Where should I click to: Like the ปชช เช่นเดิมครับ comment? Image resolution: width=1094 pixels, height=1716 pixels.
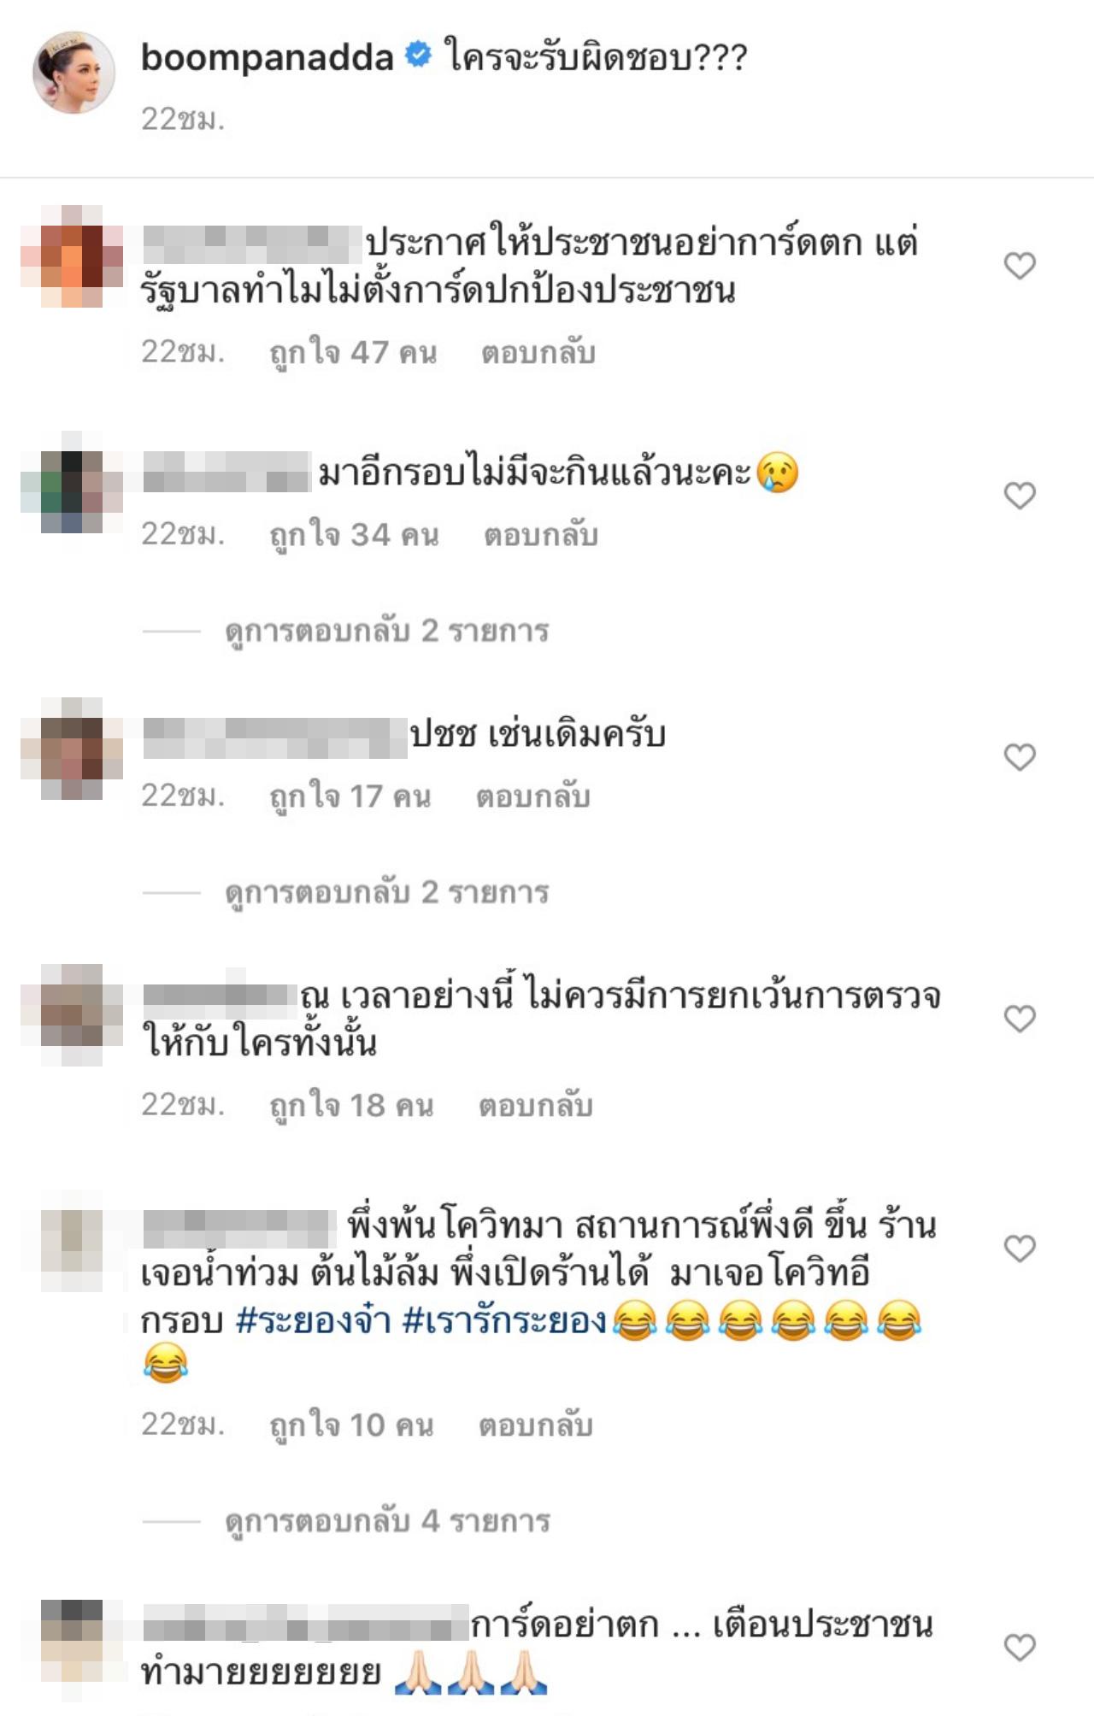(x=1020, y=757)
